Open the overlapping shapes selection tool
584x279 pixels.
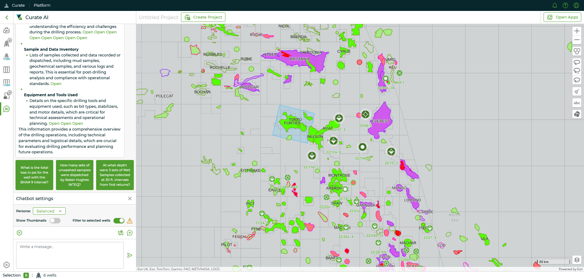pyautogui.click(x=577, y=51)
